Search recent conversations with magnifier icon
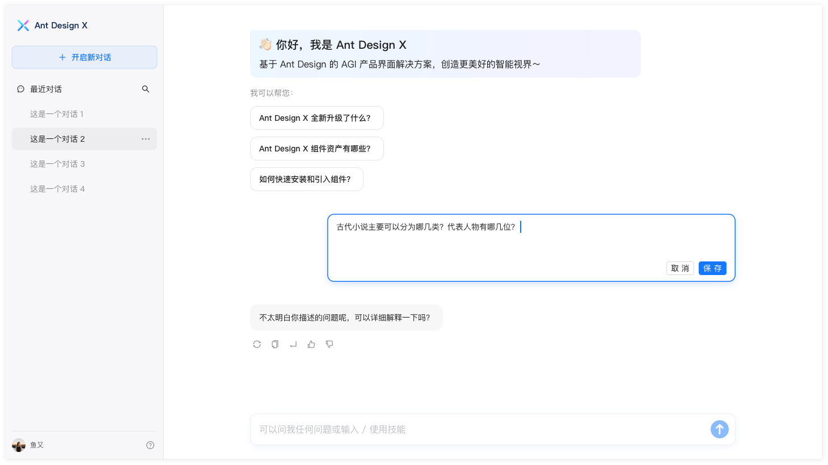The image size is (828, 465). 146,89
